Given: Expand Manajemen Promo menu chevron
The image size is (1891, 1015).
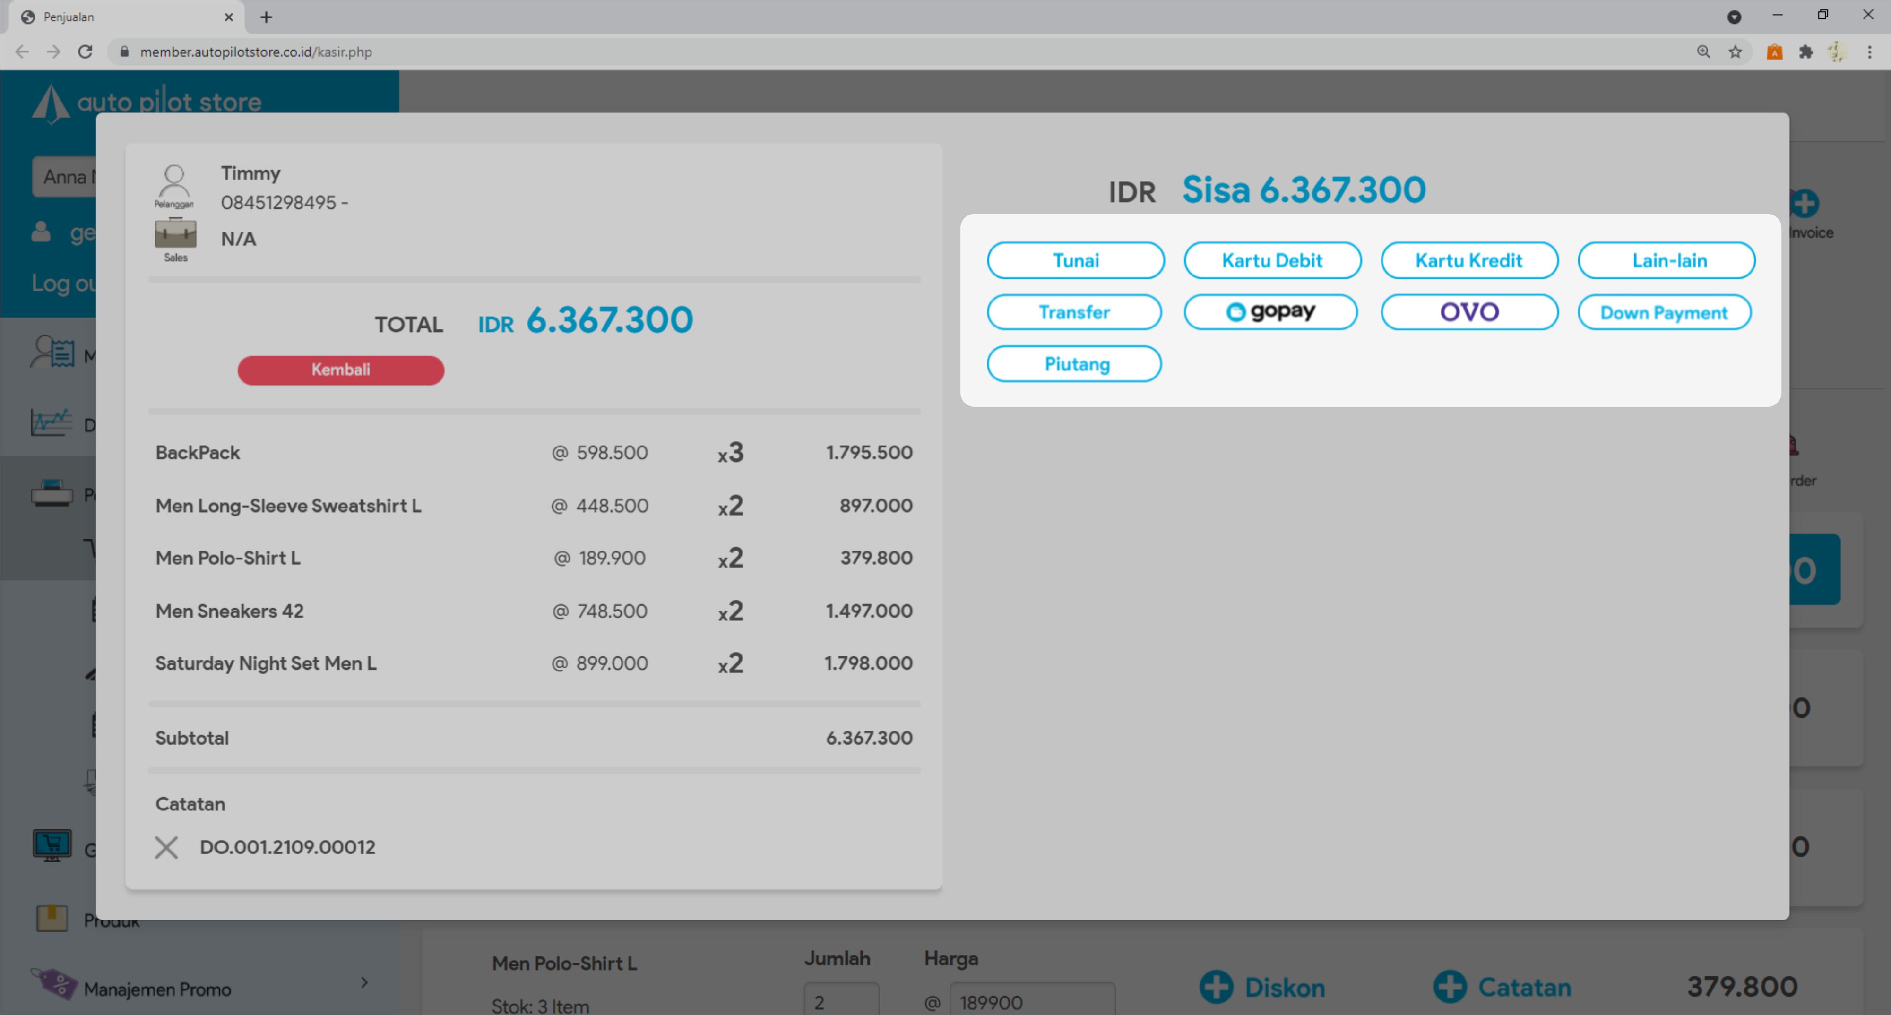Looking at the screenshot, I should (365, 982).
